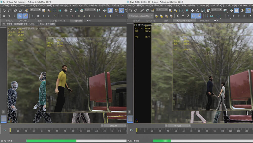Viewport: 253px width, 143px height.
Task: Click the Rectangular Selection Region icon in 2020 window
Action: coord(54,11)
